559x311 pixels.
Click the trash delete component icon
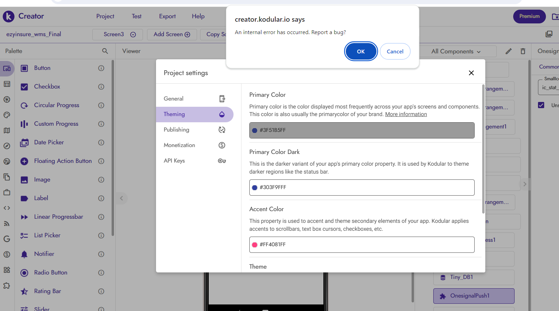523,51
